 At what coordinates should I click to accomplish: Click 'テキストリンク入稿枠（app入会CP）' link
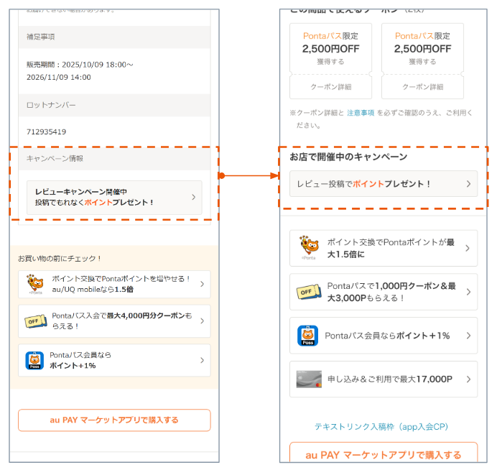(381, 426)
